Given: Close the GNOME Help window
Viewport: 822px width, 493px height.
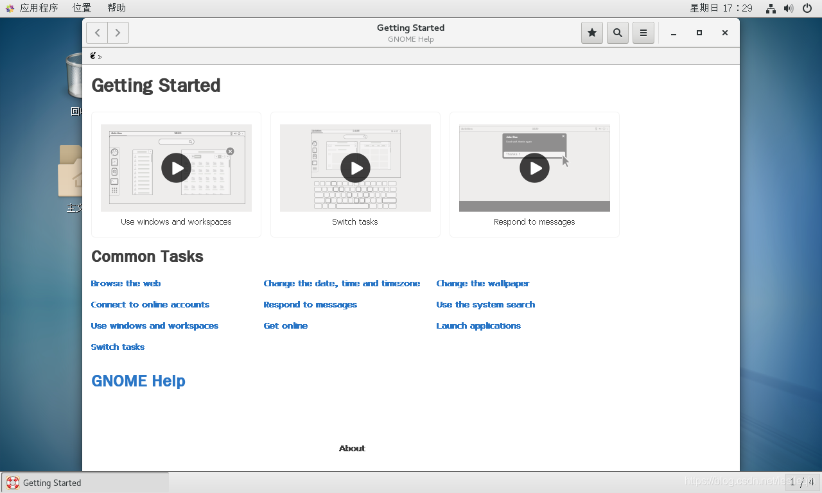Looking at the screenshot, I should [x=725, y=33].
